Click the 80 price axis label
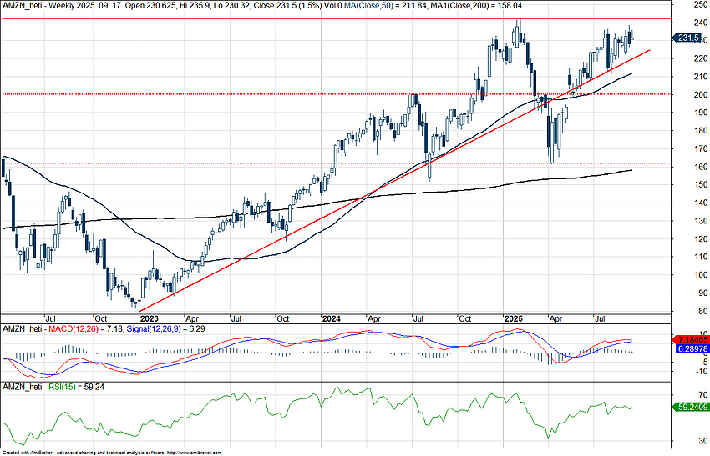 702,311
